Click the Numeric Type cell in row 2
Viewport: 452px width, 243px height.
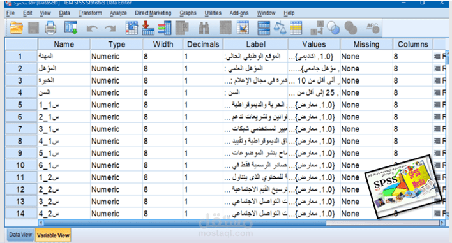[116, 68]
